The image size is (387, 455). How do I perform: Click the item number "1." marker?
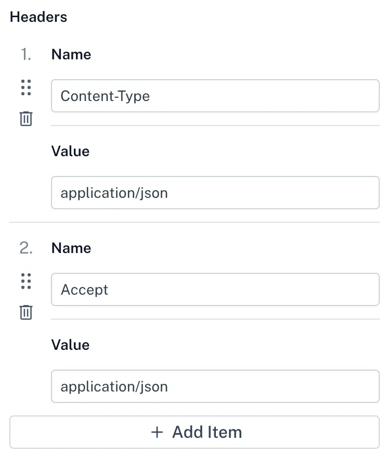(x=26, y=55)
